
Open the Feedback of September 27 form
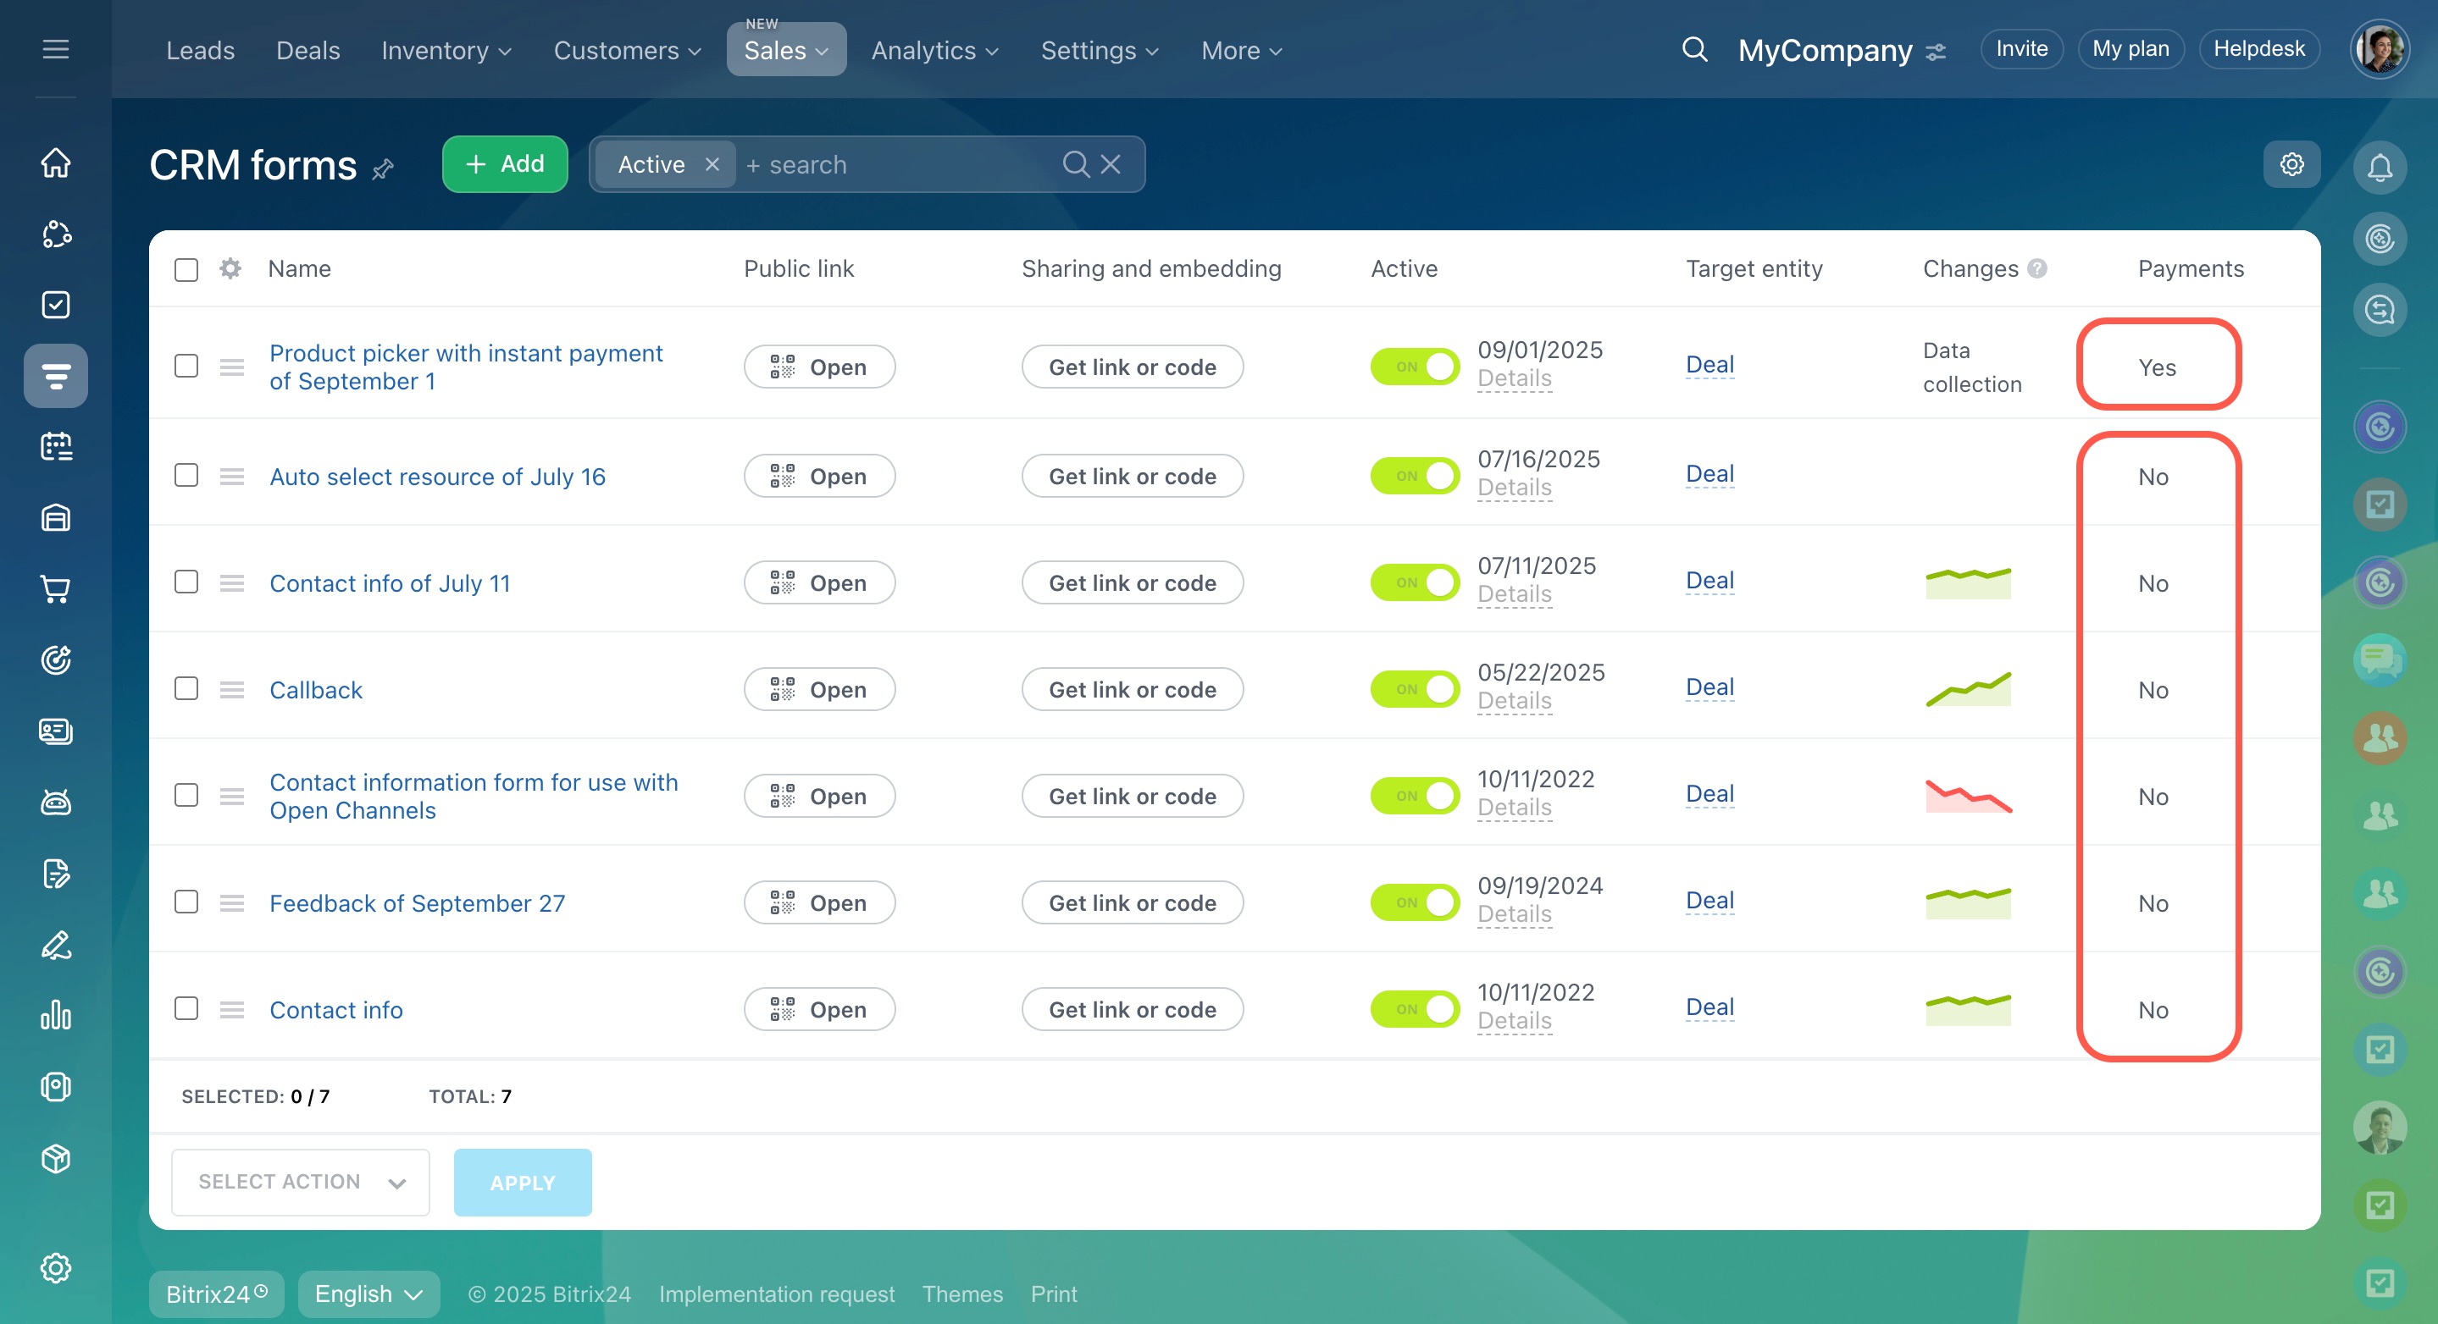(417, 903)
